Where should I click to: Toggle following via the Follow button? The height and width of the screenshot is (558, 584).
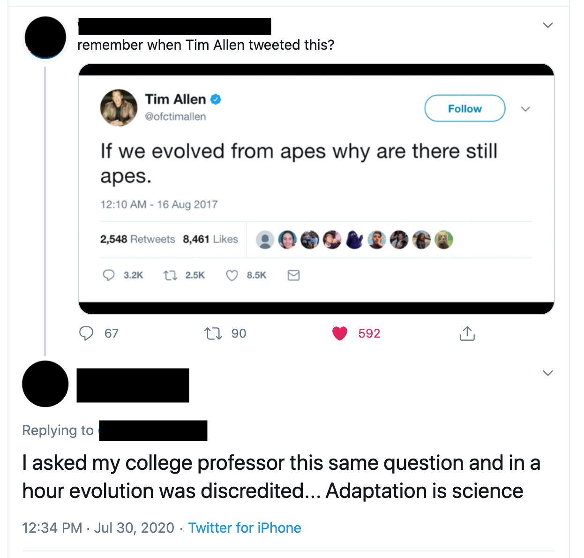click(464, 108)
